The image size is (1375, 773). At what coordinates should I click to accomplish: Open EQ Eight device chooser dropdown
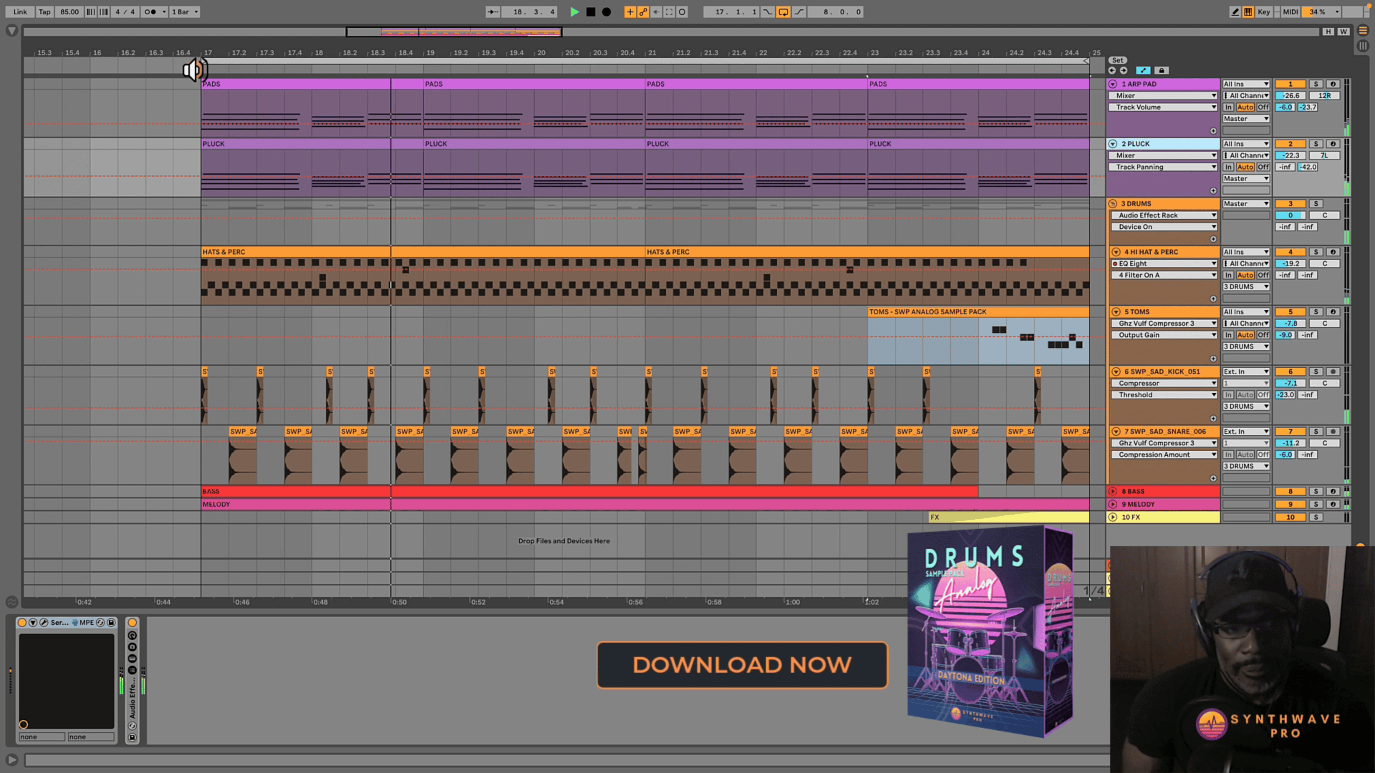[x=1164, y=263]
